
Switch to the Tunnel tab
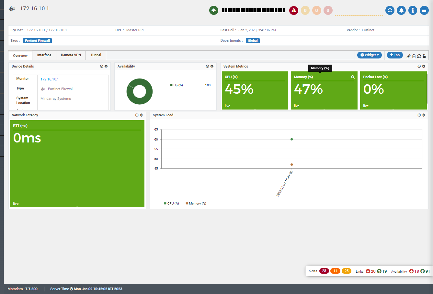(96, 55)
